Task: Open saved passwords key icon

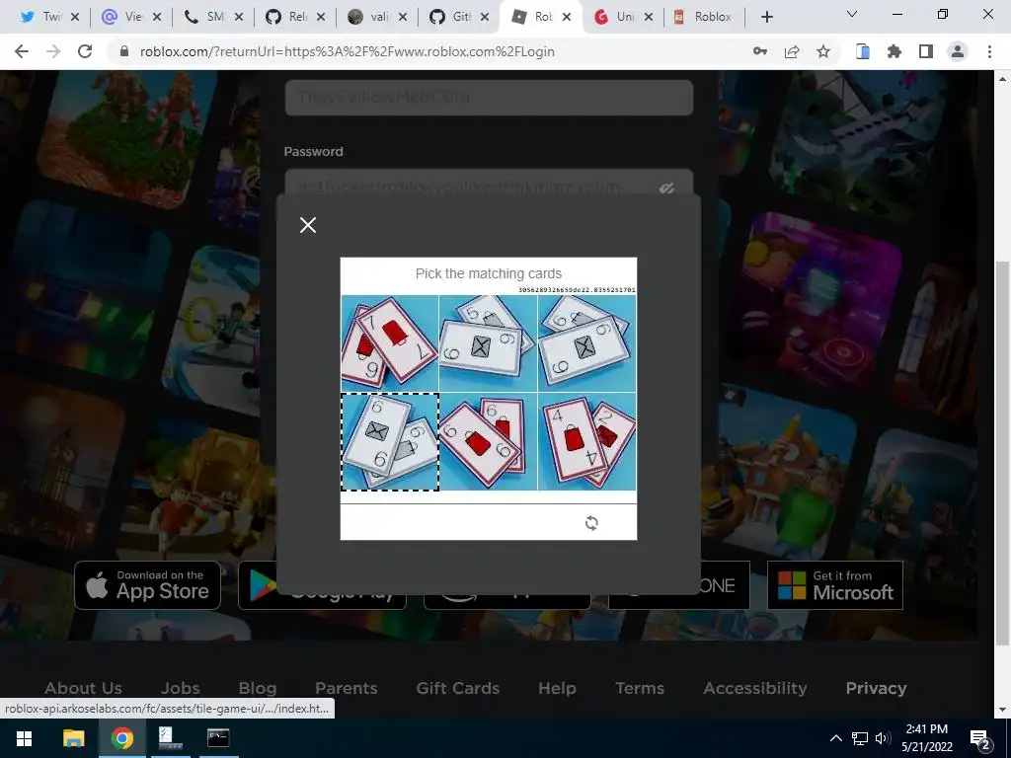Action: click(760, 51)
